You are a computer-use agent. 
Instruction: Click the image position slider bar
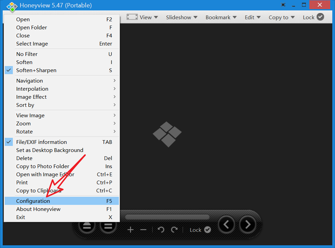coord(167,217)
